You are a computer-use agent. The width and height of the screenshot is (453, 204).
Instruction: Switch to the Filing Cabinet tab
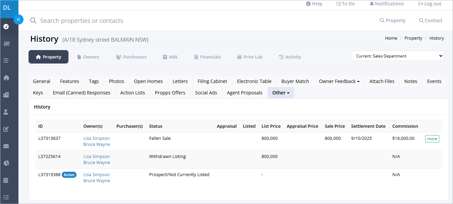tap(212, 81)
